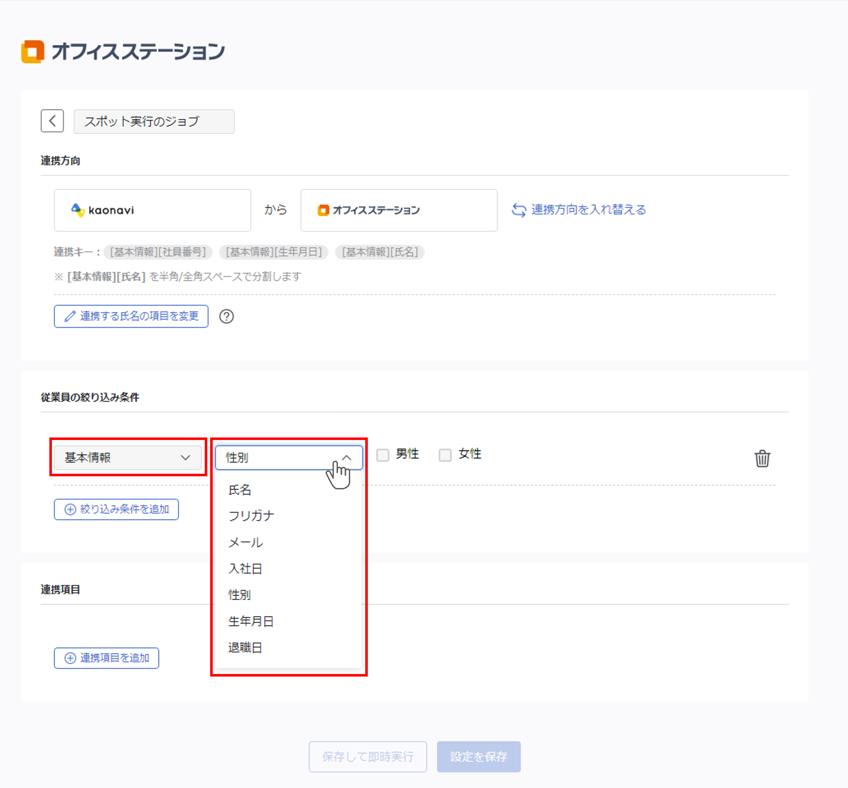This screenshot has height=788, width=848.
Task: Select 氏名 from the dropdown list
Action: click(240, 490)
